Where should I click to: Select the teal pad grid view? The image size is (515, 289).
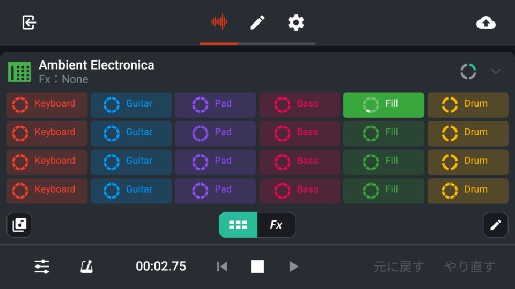238,225
